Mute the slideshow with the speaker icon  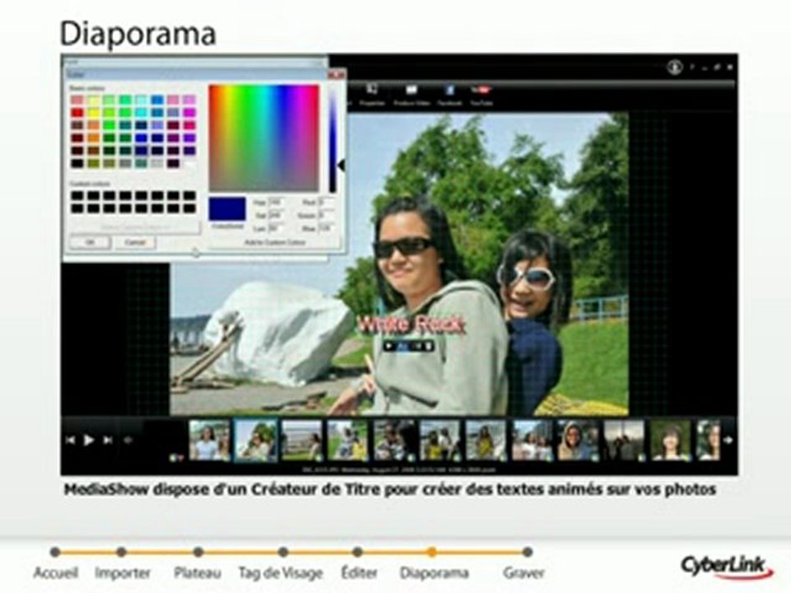tap(129, 440)
